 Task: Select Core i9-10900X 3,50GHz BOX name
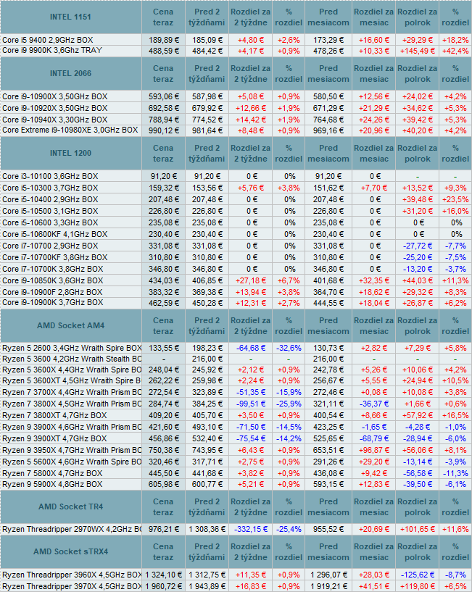pyautogui.click(x=55, y=96)
